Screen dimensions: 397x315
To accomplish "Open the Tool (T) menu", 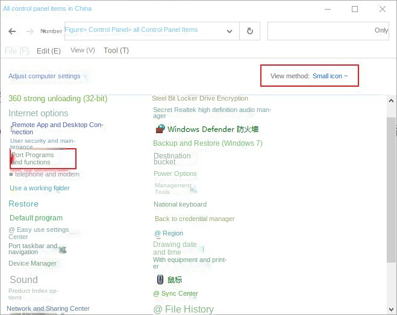I will click(x=116, y=51).
